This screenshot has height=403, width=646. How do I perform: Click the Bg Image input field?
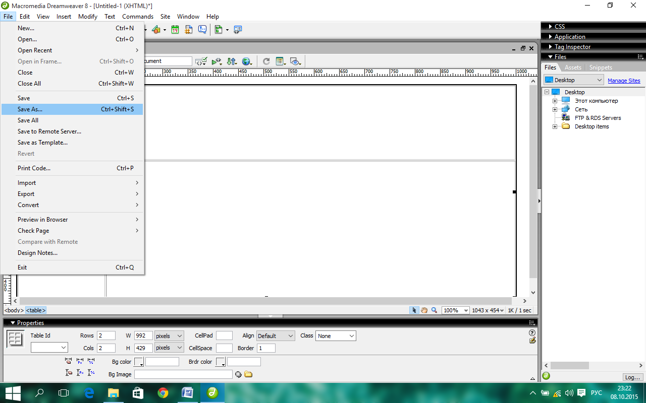pyautogui.click(x=183, y=374)
